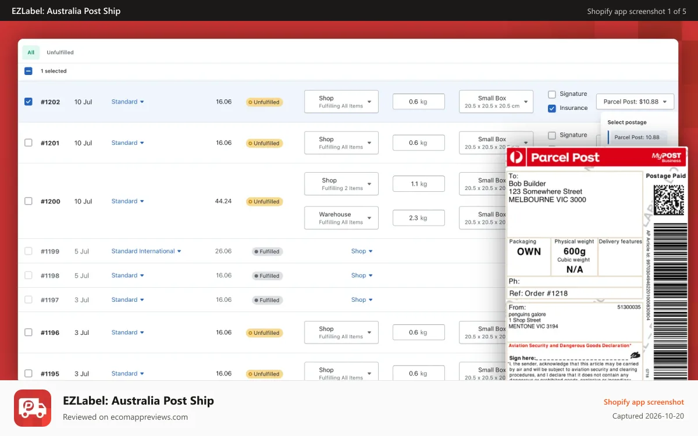Open Shop link for fulfilled order #1198
Image resolution: width=698 pixels, height=436 pixels.
[x=362, y=276]
